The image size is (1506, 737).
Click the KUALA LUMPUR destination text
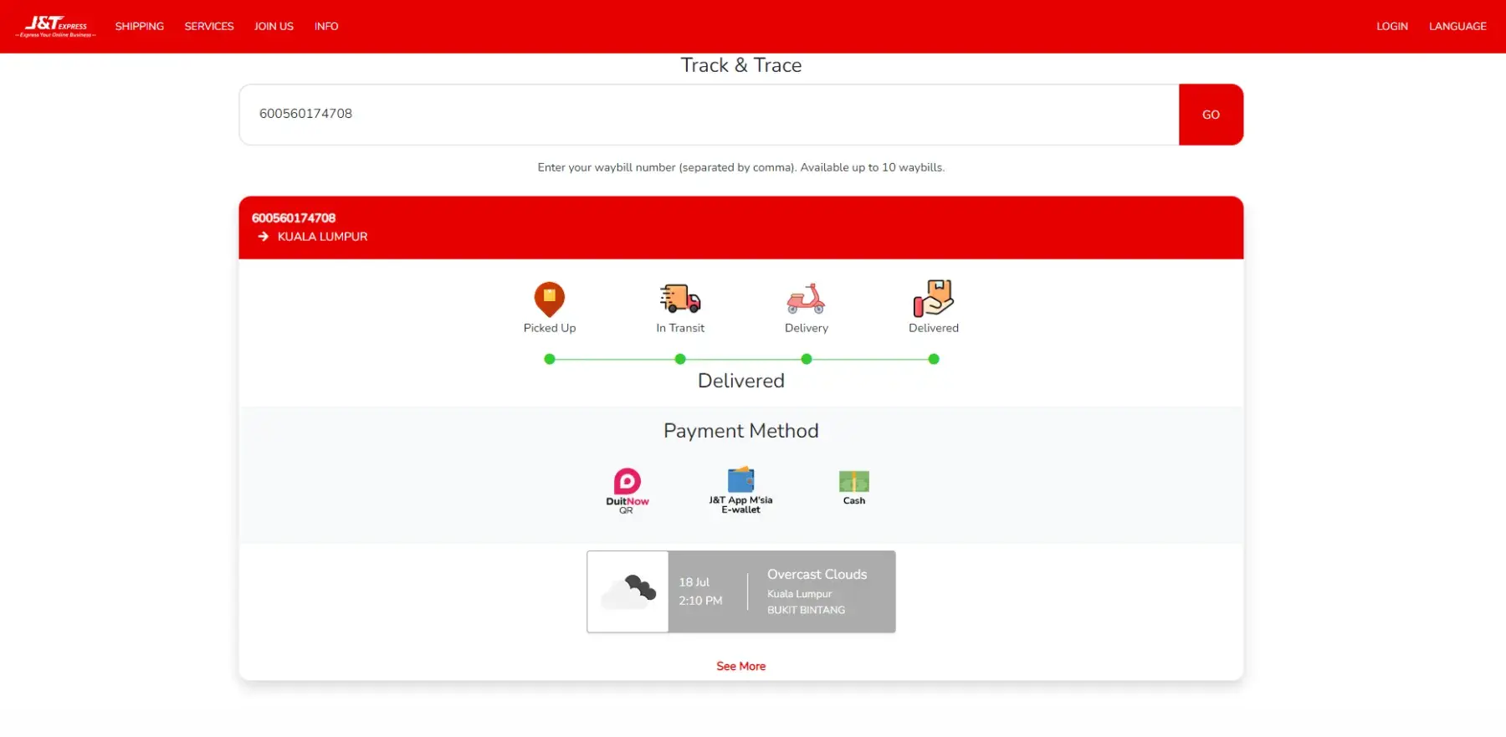(x=323, y=237)
